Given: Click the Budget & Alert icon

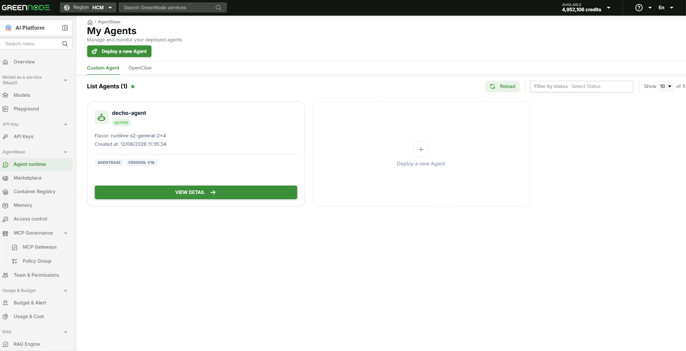Looking at the screenshot, I should (x=5, y=303).
